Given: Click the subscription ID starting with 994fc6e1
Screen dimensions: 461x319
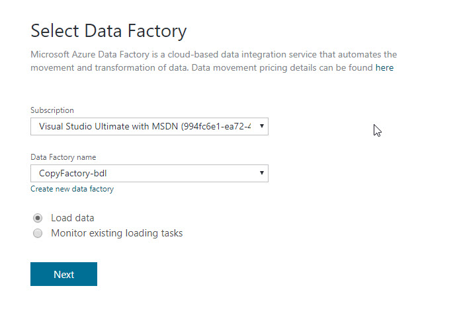Looking at the screenshot, I should 218,126.
